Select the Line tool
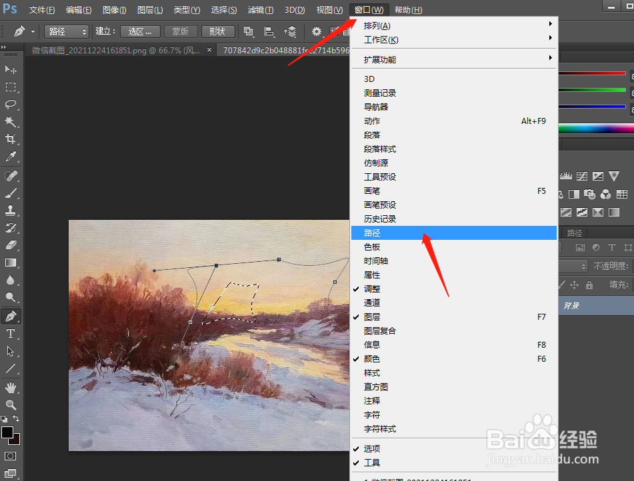 (11, 368)
